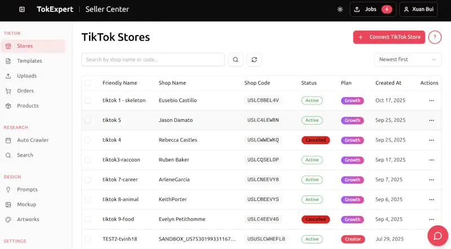Go to Templates in sidebar
451x249 pixels.
pyautogui.click(x=33, y=61)
